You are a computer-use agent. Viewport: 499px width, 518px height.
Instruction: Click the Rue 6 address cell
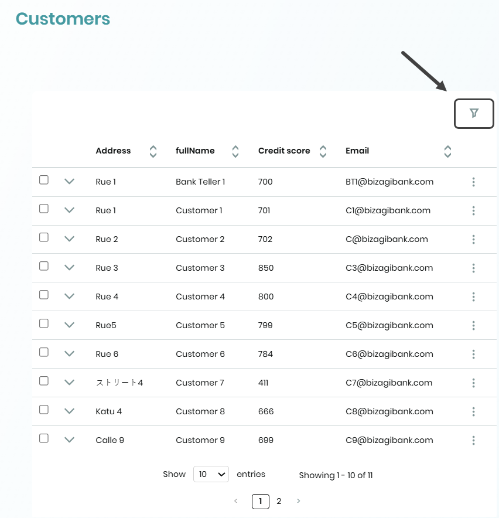(x=107, y=354)
